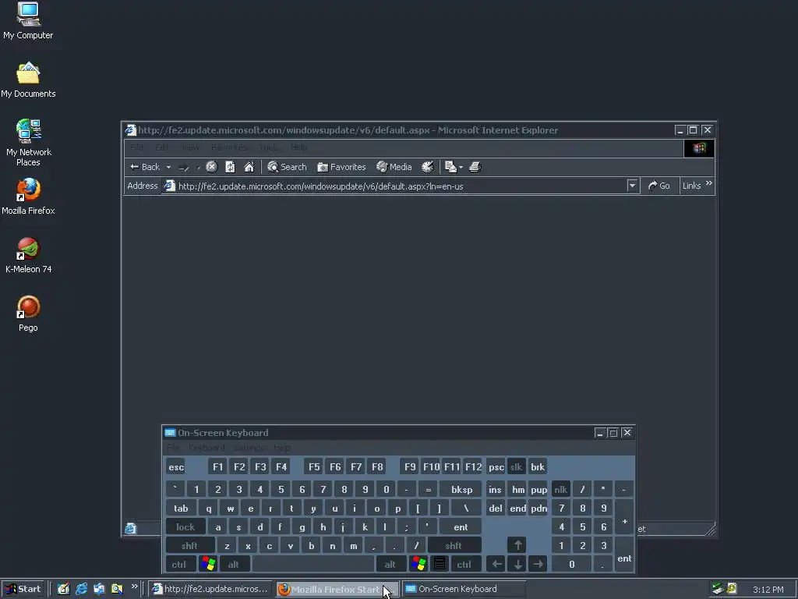Image resolution: width=798 pixels, height=599 pixels.
Task: Click the down arrow key on keyboard
Action: click(517, 565)
